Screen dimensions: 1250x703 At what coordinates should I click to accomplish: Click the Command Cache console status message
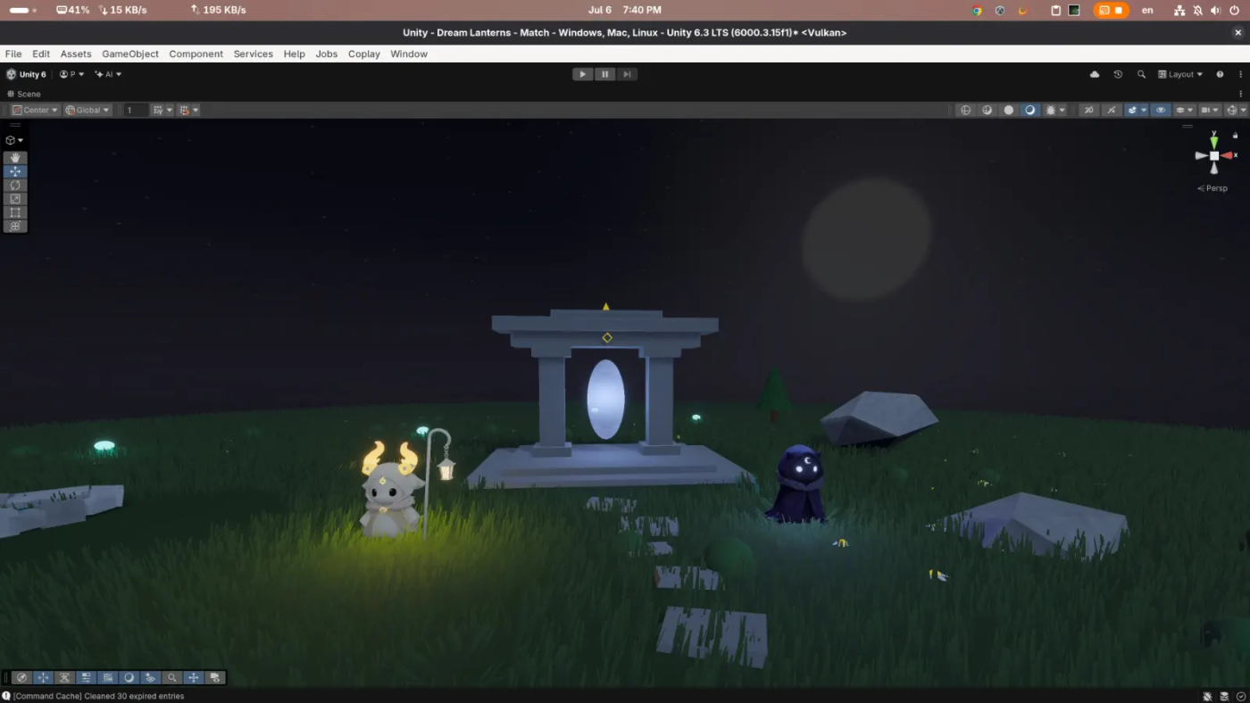[98, 696]
